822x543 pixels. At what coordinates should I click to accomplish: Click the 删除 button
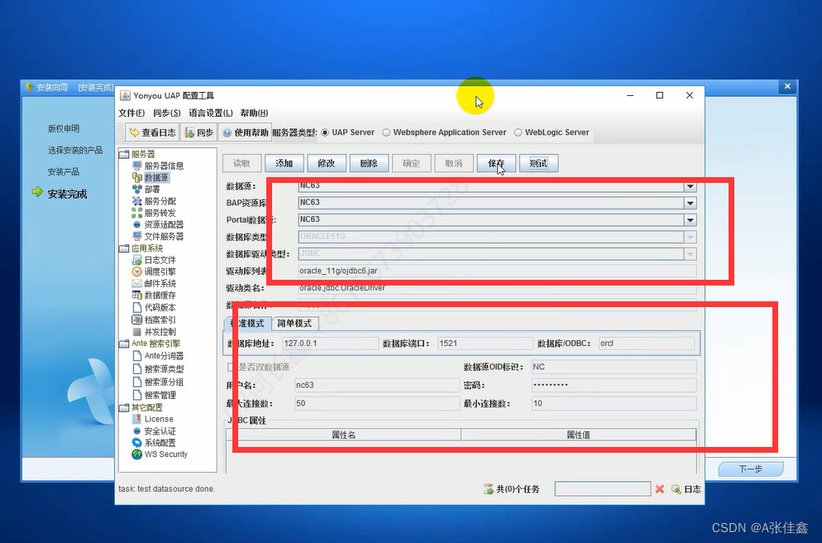369,163
